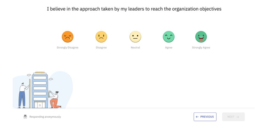Screen dimensions: 266x130
Task: Choose the frowning Disagree emoji
Action: click(101, 37)
